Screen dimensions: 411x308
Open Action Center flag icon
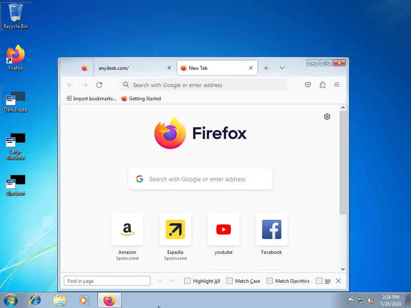pos(351,300)
